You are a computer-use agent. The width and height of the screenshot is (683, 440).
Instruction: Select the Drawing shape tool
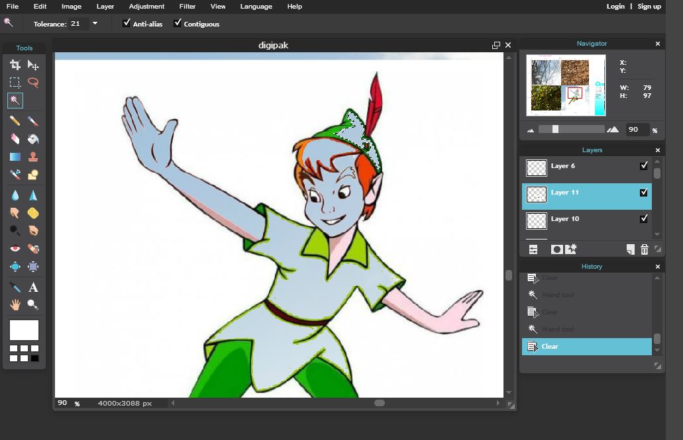point(33,175)
